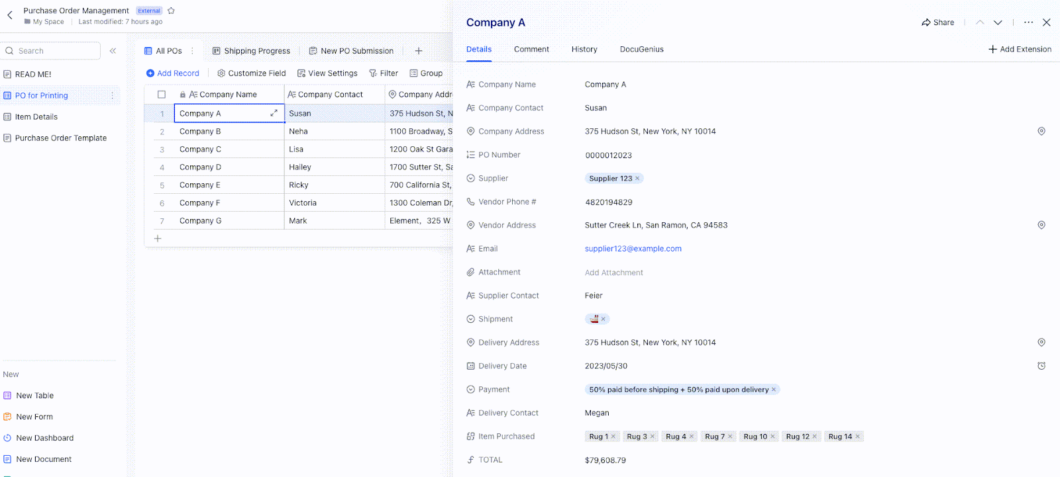The height and width of the screenshot is (477, 1060).
Task: Click the PO Number value 0000012023
Action: pyautogui.click(x=608, y=155)
